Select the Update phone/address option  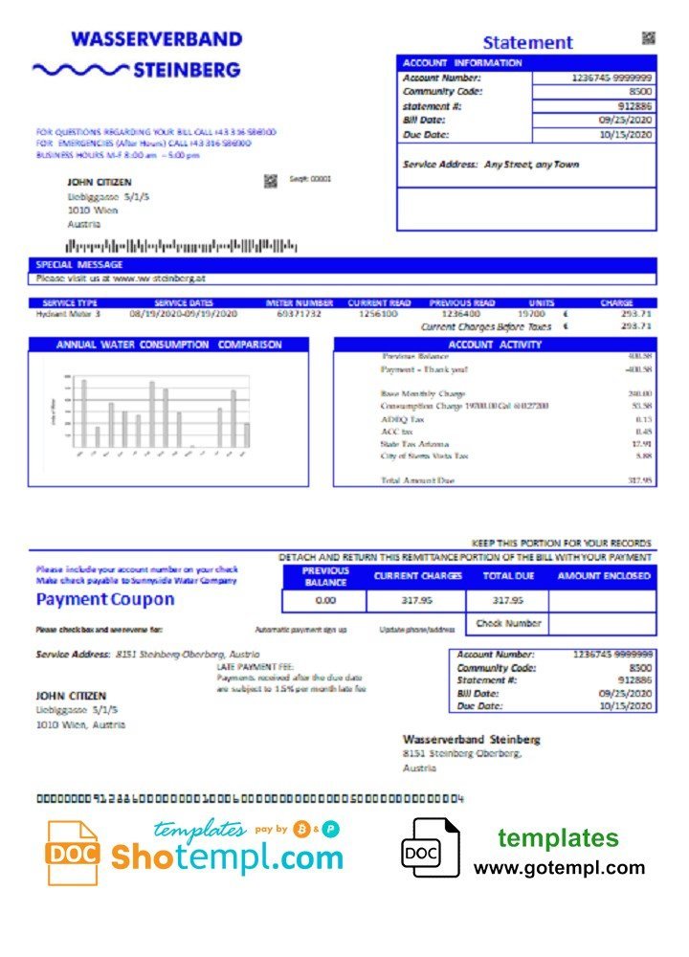pos(417,630)
